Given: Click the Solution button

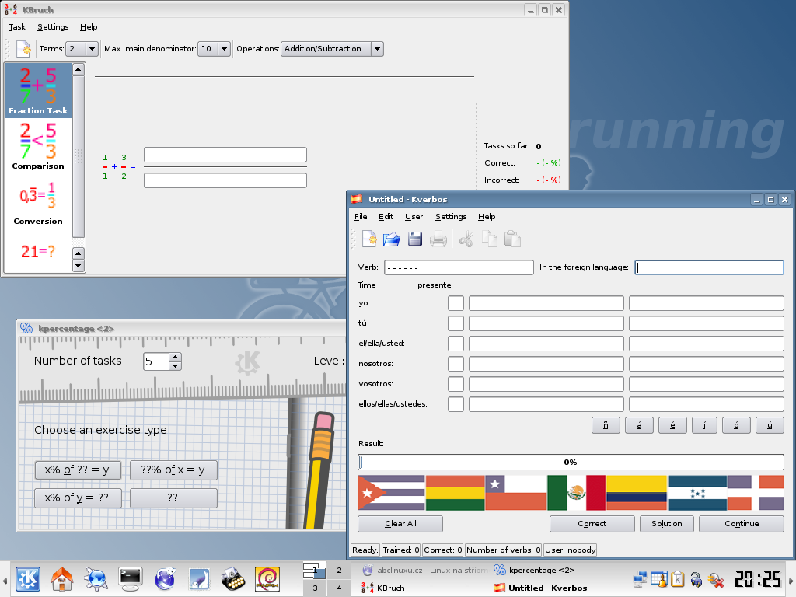Looking at the screenshot, I should coord(666,524).
